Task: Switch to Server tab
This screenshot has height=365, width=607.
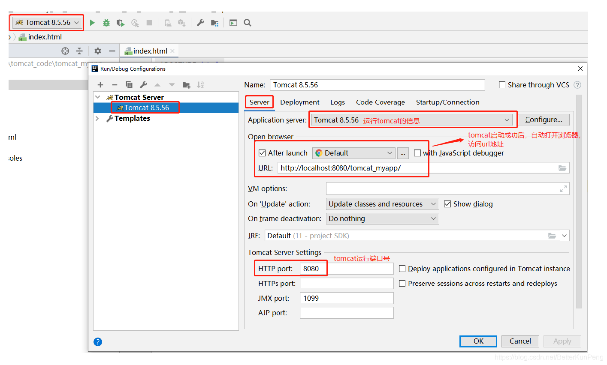Action: pos(260,102)
